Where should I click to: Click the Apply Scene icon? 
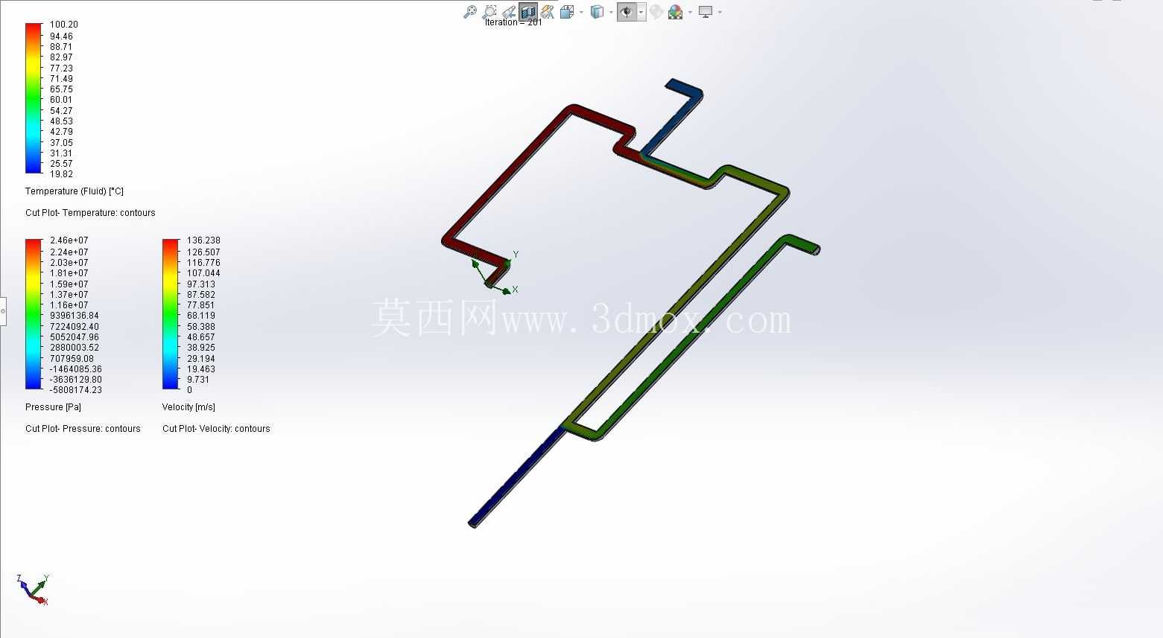click(676, 12)
